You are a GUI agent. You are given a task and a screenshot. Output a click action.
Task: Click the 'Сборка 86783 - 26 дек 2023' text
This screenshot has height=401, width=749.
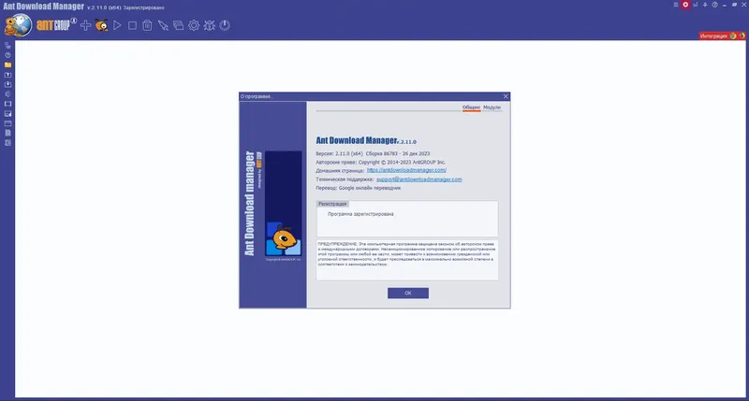(x=398, y=153)
